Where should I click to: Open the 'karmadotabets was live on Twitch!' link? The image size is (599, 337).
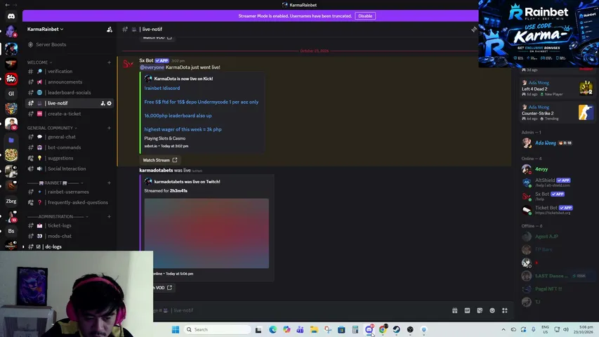[x=187, y=182]
